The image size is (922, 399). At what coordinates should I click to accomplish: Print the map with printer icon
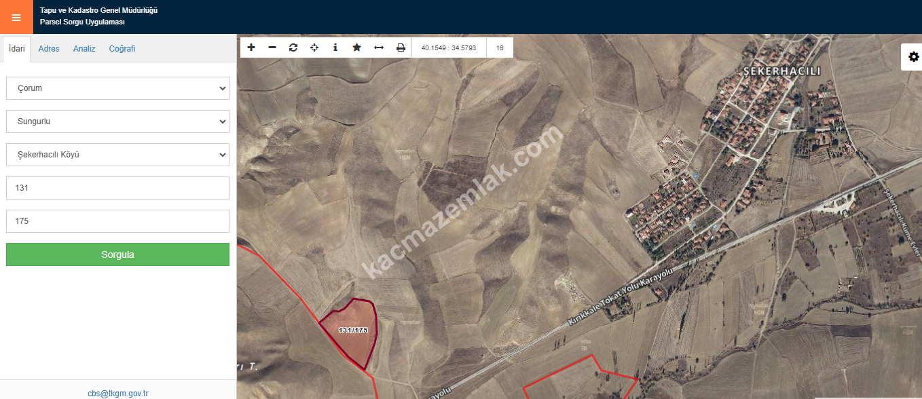[x=401, y=47]
